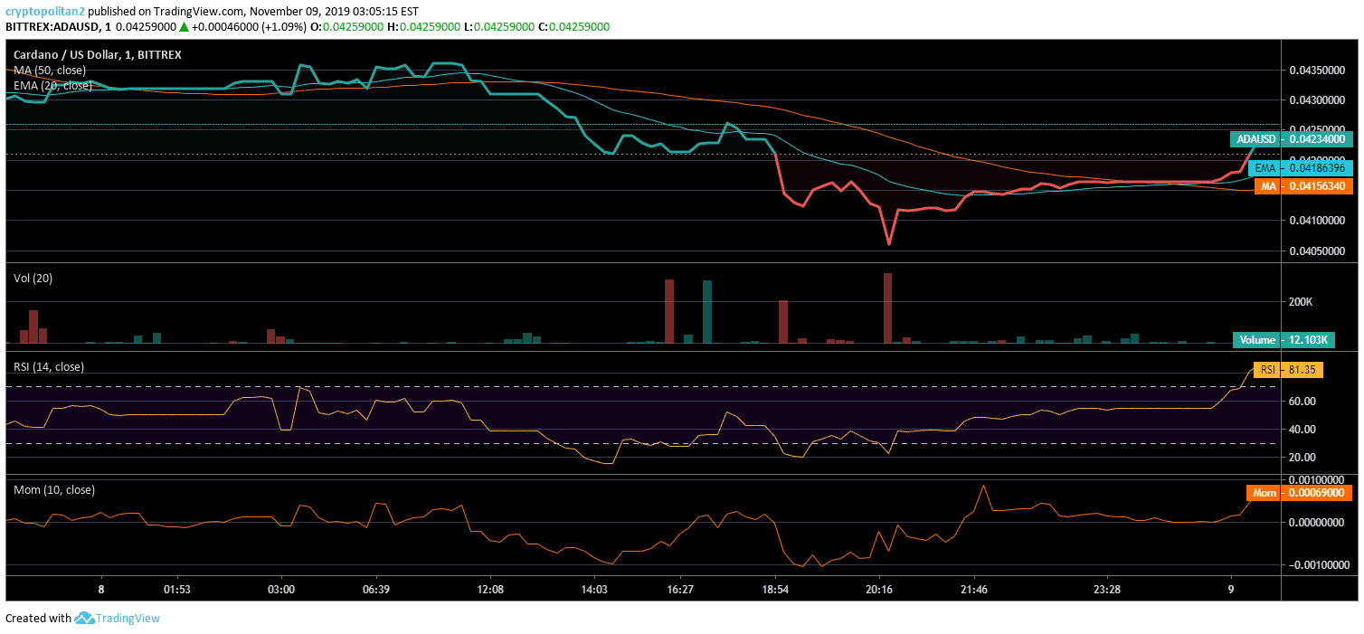Click the 01:53 time axis marker
1364x634 pixels.
(177, 588)
